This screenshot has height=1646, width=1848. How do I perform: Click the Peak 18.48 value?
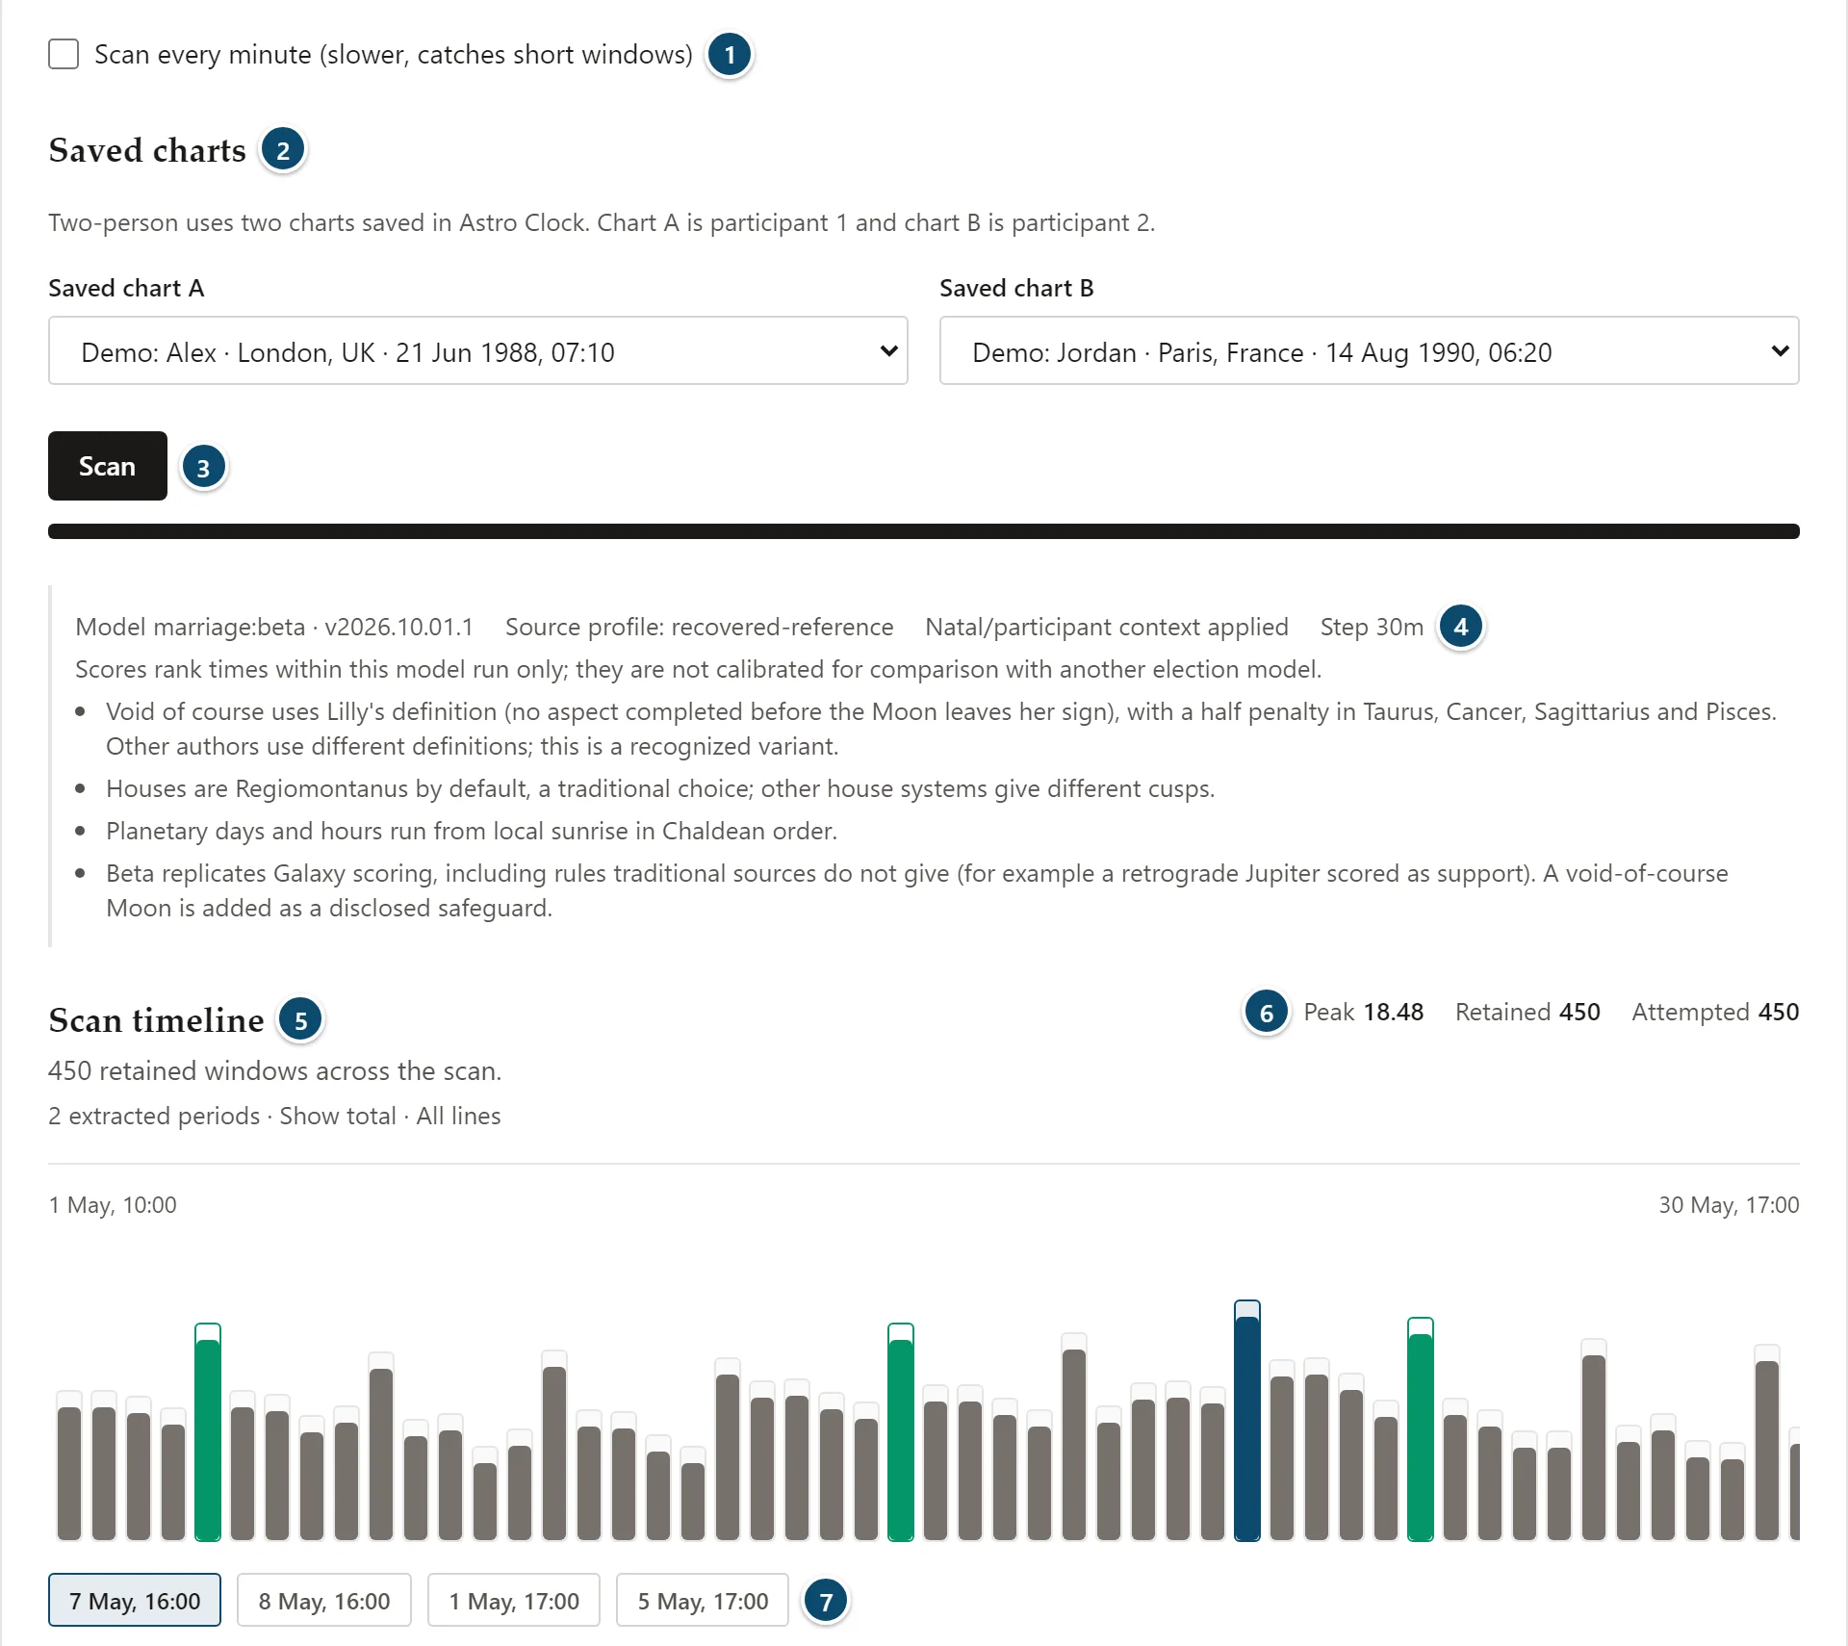(1364, 1012)
